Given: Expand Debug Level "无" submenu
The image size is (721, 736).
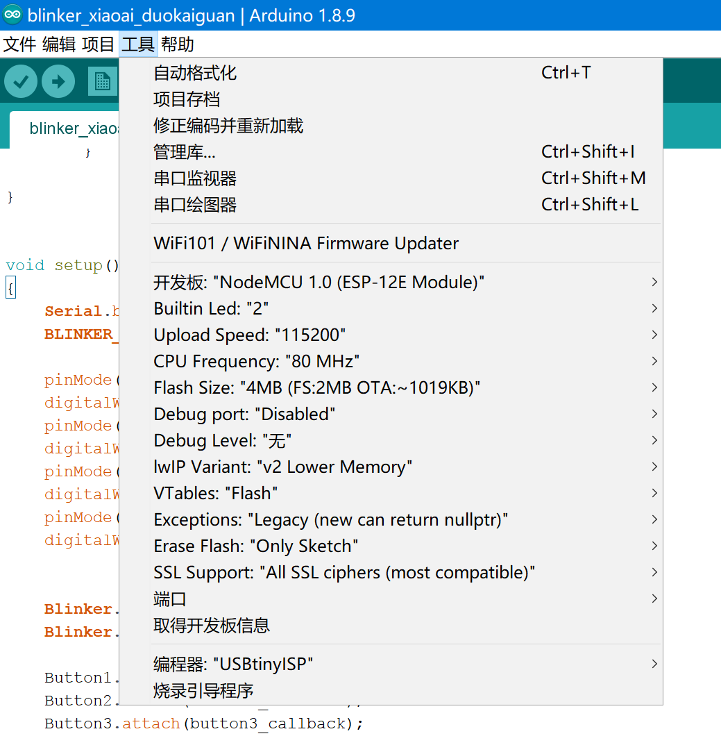Looking at the screenshot, I should [391, 440].
